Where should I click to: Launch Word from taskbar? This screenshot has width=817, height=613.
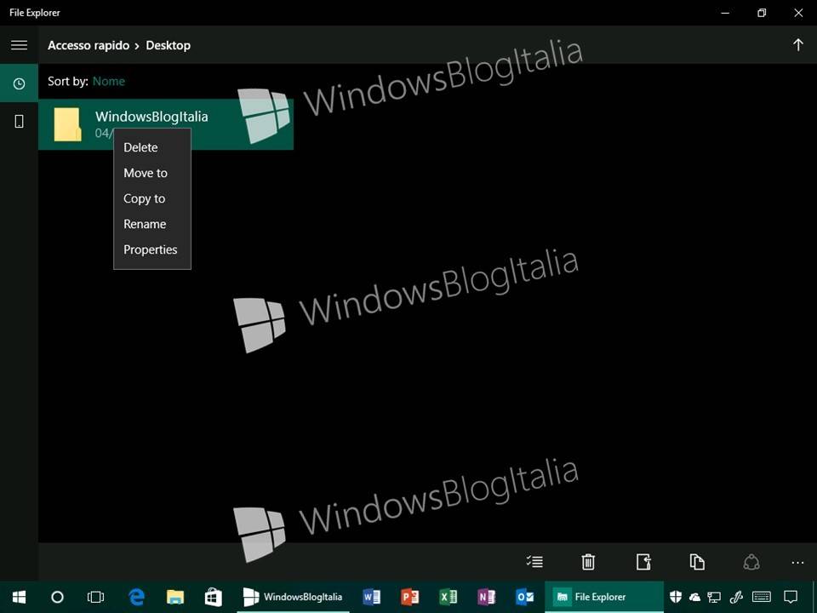372,597
